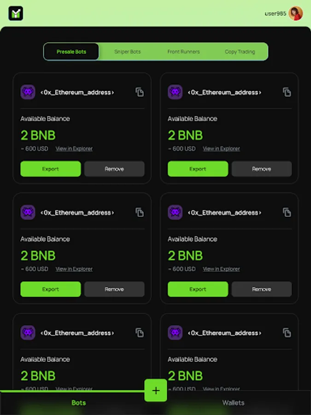The height and width of the screenshot is (415, 311).
Task: Go to the Wallets bottom navigation tab
Action: coord(233,403)
